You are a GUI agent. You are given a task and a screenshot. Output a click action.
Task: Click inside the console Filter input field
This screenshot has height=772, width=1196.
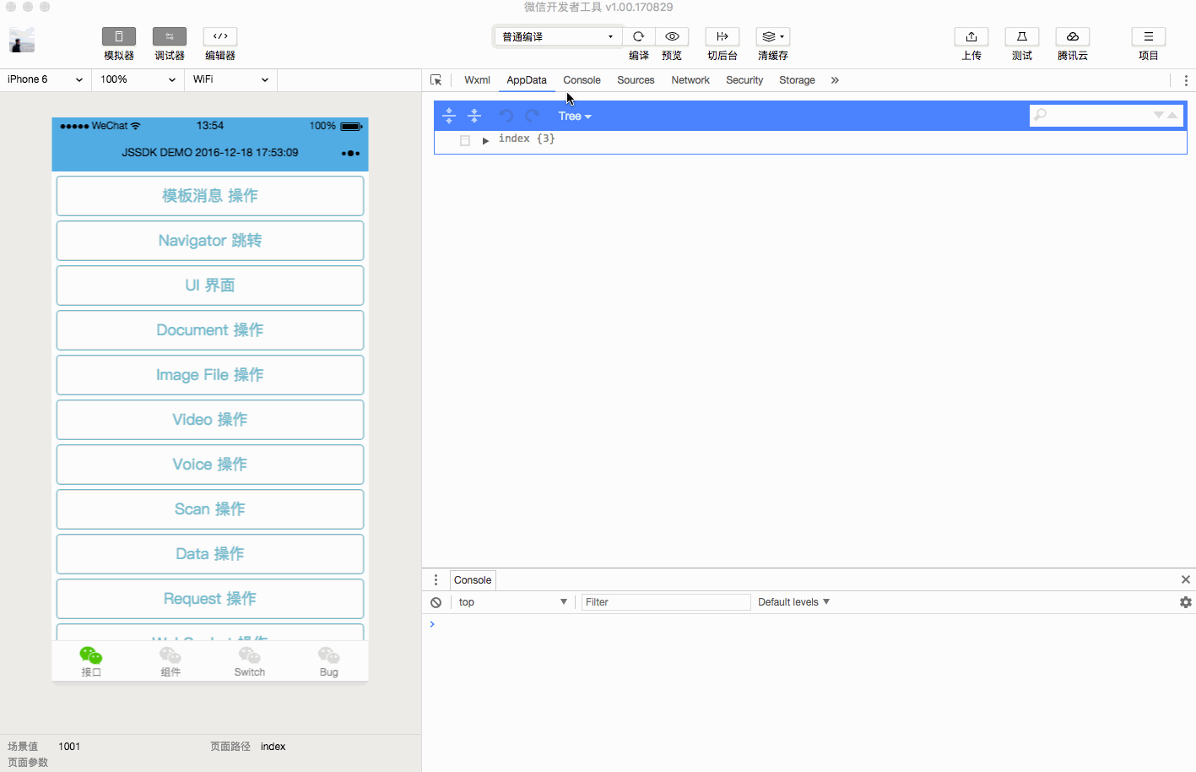click(665, 601)
